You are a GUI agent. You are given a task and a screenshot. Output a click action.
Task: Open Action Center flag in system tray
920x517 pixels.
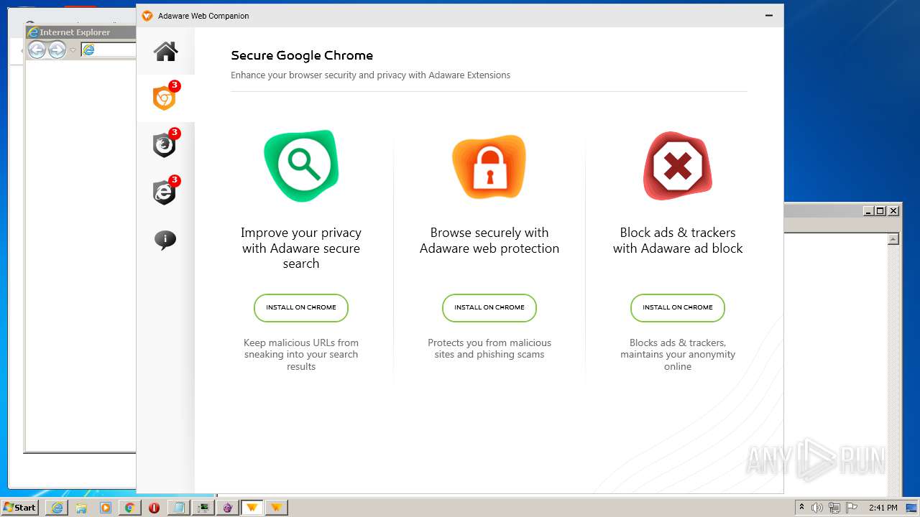click(x=852, y=508)
